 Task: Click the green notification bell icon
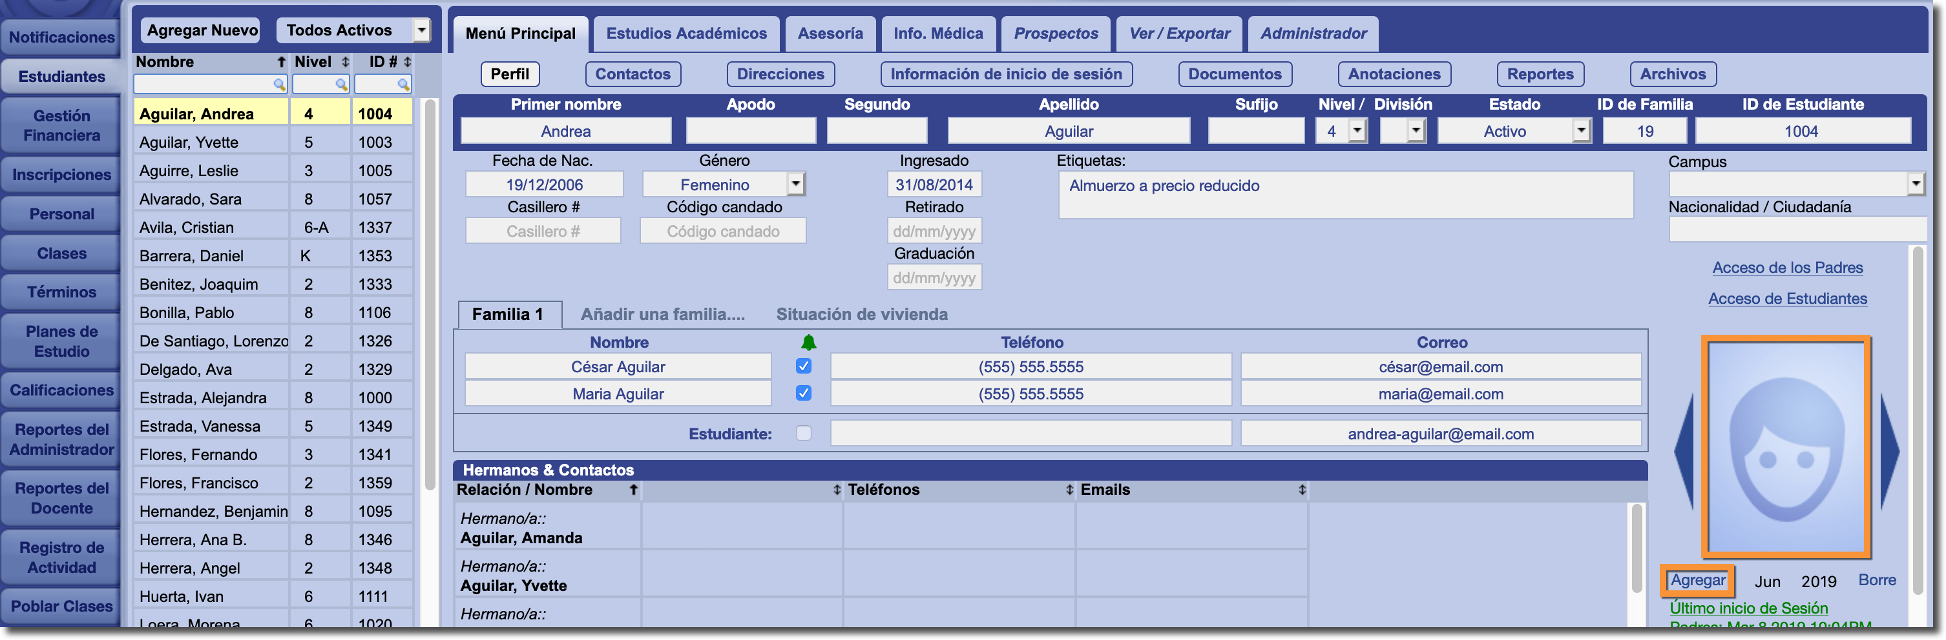click(808, 343)
